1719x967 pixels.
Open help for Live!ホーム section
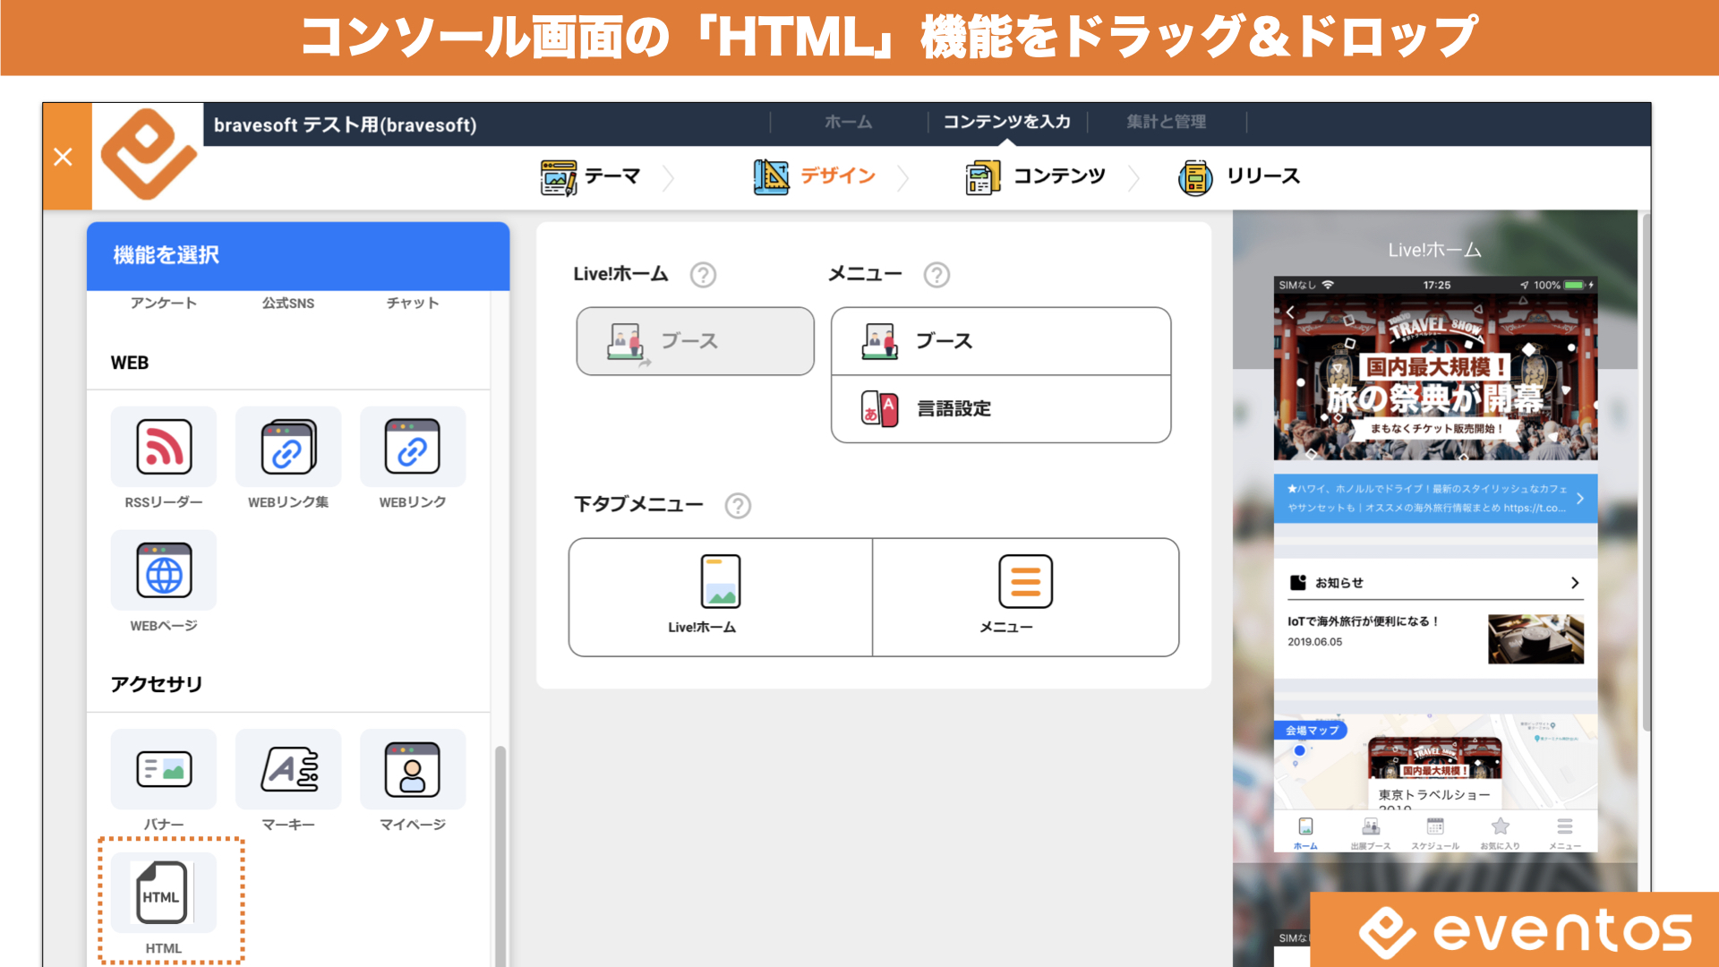(x=703, y=275)
